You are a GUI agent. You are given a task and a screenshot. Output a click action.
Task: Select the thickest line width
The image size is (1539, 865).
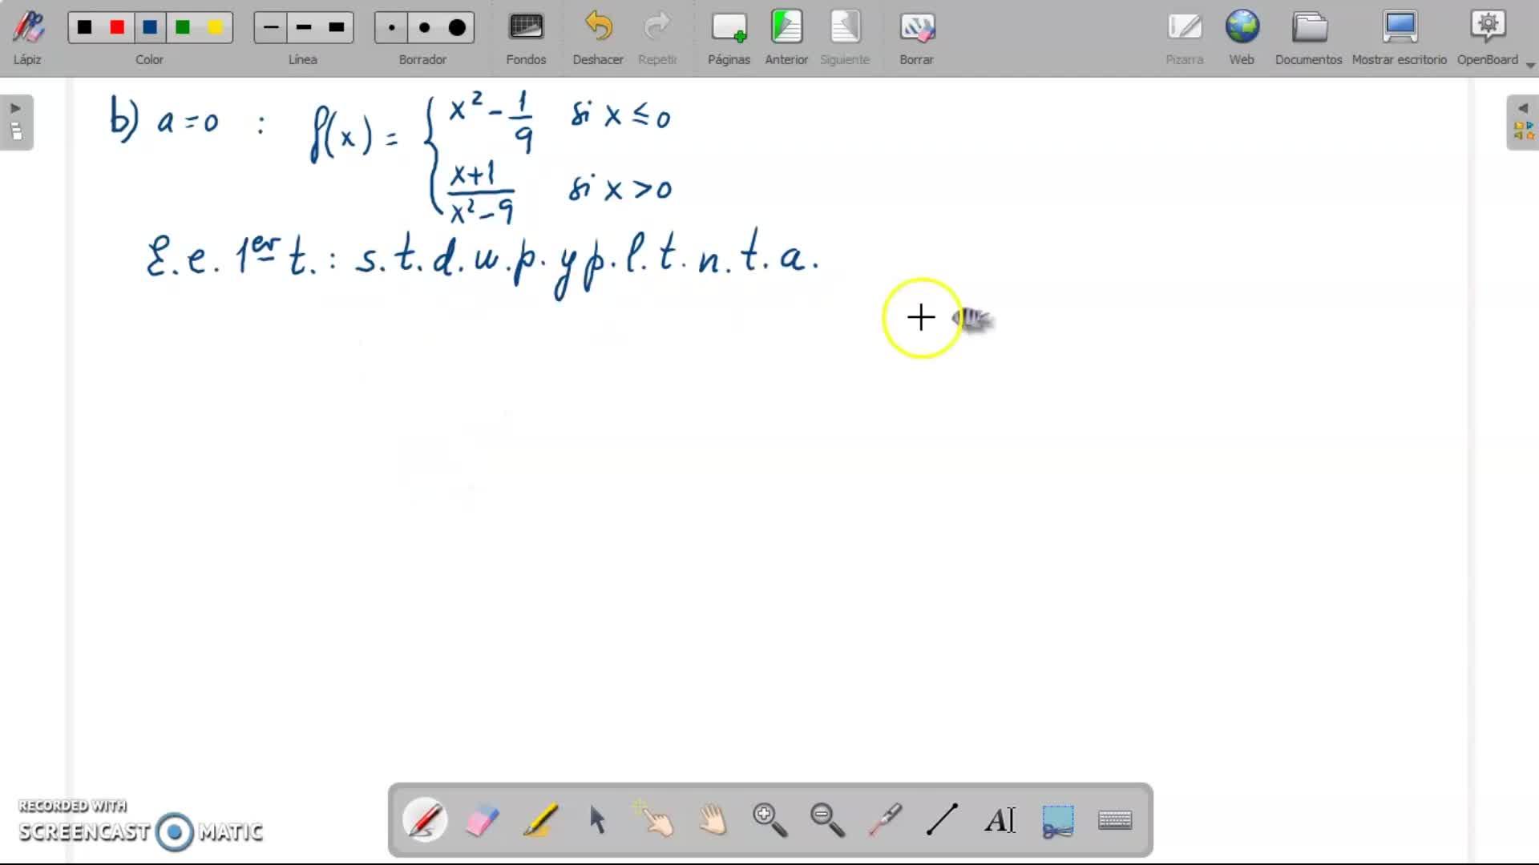pos(337,28)
